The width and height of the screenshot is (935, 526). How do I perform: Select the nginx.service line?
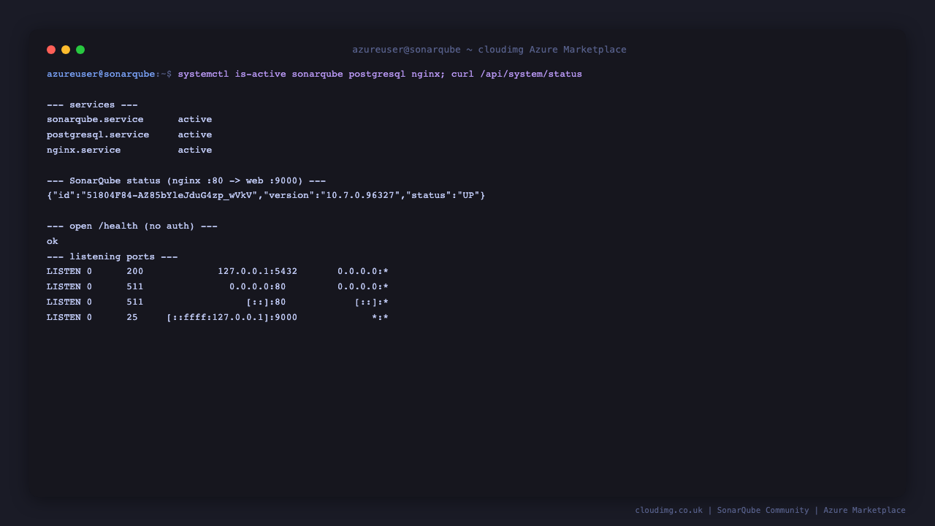[129, 150]
